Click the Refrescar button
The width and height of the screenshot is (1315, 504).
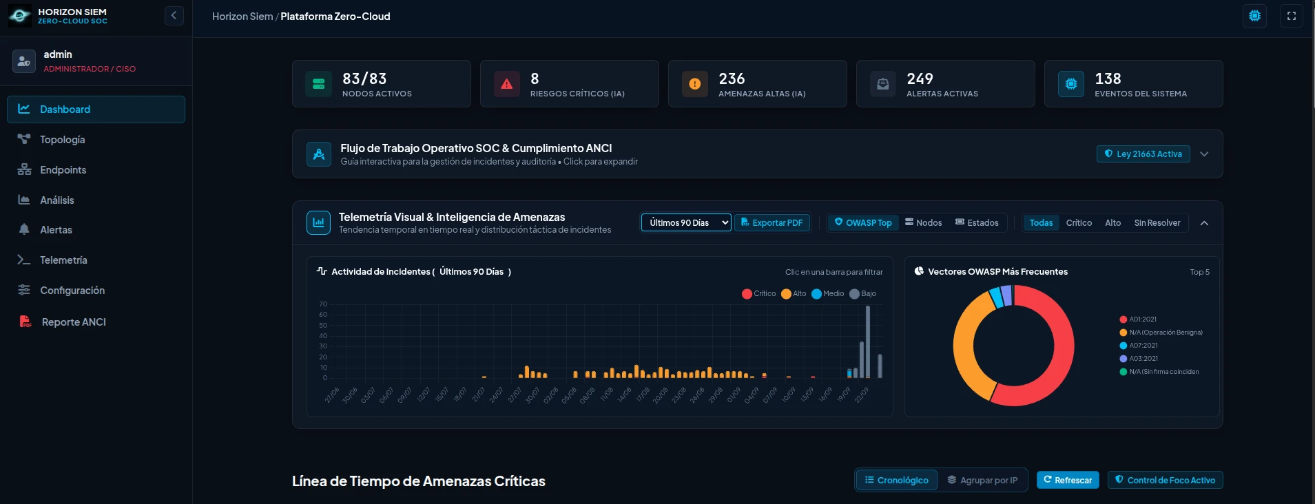(x=1068, y=480)
